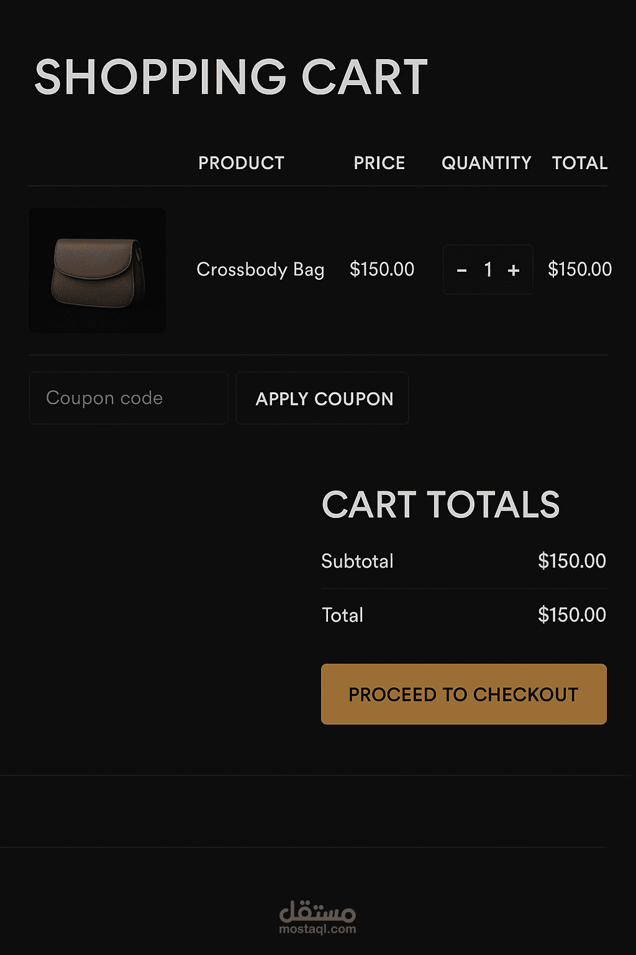
Task: Click the CART TOTALS heading
Action: pos(441,504)
